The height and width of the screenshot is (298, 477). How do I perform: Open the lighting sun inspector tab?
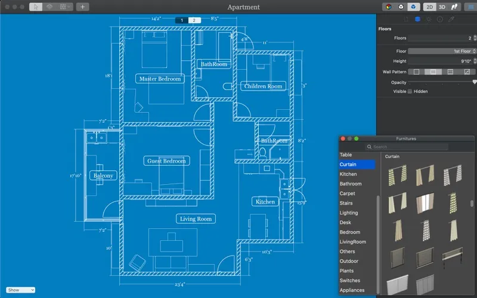point(429,19)
